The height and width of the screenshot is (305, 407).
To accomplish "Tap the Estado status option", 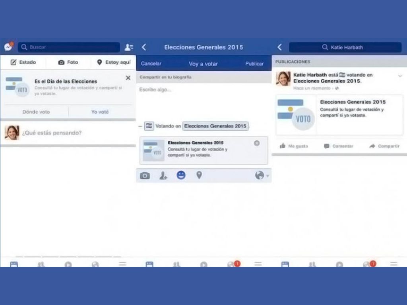I will click(x=23, y=62).
